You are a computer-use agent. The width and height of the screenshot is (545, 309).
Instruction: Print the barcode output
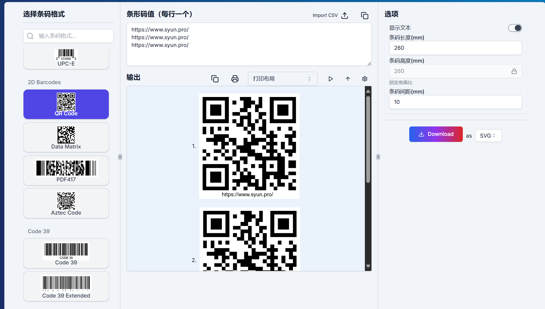(x=235, y=79)
